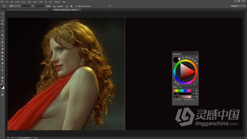Screen dimensions: 247x139
Task: Select the Type tool
Action: tap(2, 67)
